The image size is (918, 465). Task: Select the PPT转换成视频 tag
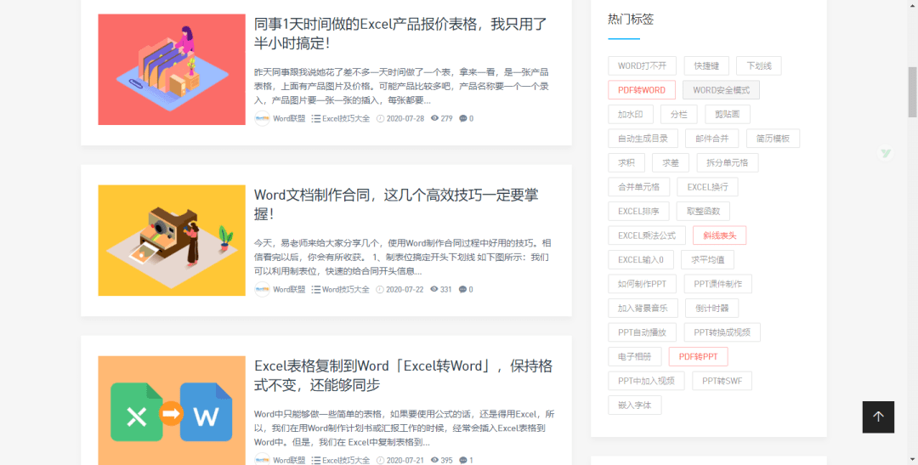coord(722,332)
